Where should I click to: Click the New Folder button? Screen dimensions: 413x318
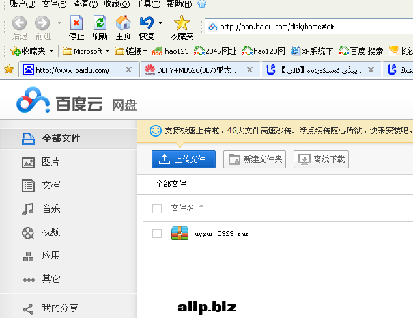click(x=255, y=159)
